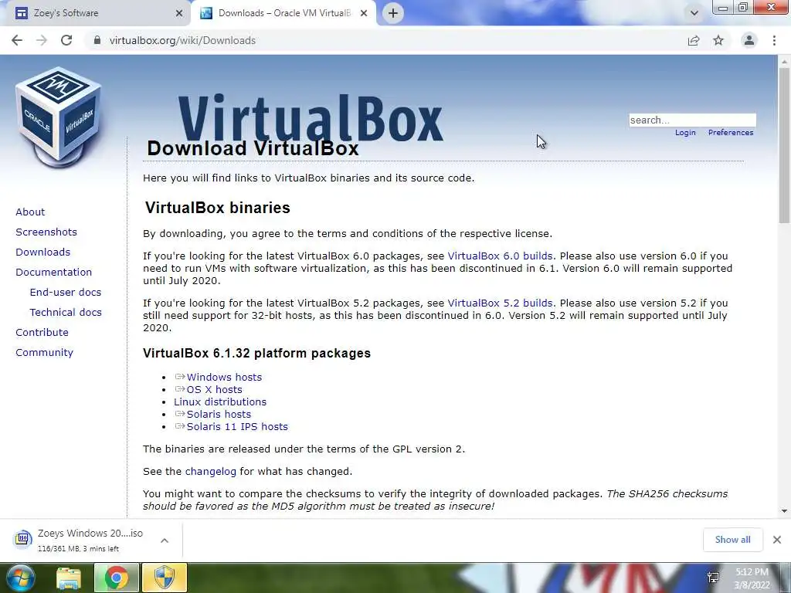Image resolution: width=791 pixels, height=593 pixels.
Task: Open the Preferences link
Action: click(x=731, y=133)
